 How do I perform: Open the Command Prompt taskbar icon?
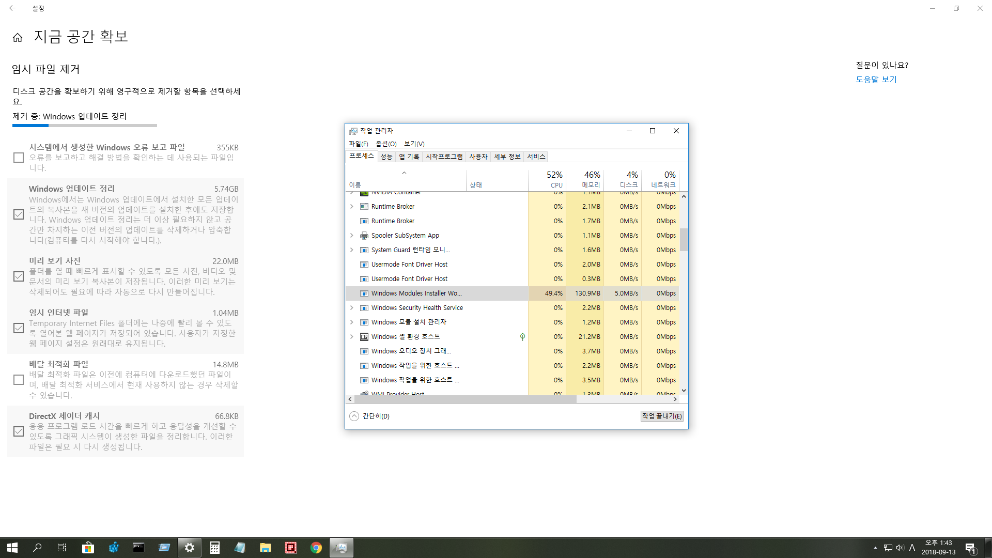[138, 548]
